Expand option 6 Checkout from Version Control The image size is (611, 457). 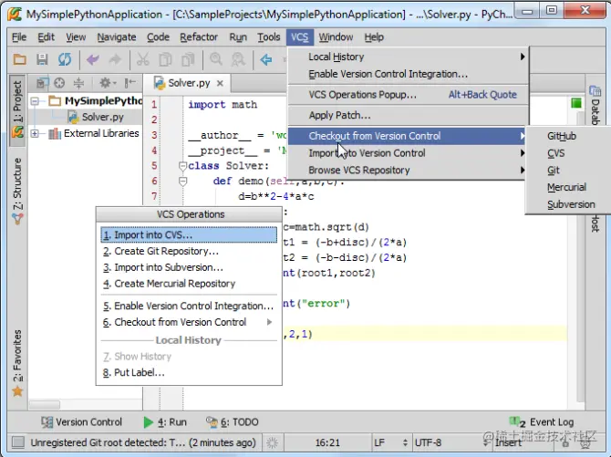[x=189, y=323]
